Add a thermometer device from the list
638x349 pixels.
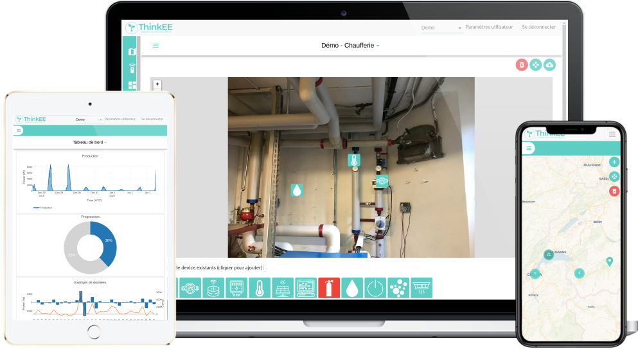tap(260, 287)
